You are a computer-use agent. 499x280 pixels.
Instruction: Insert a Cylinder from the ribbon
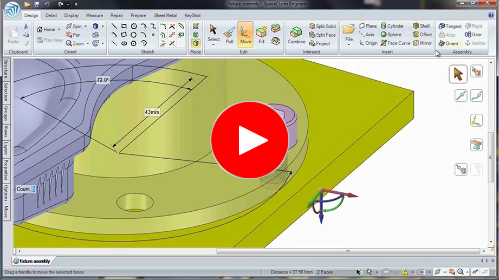tap(392, 26)
